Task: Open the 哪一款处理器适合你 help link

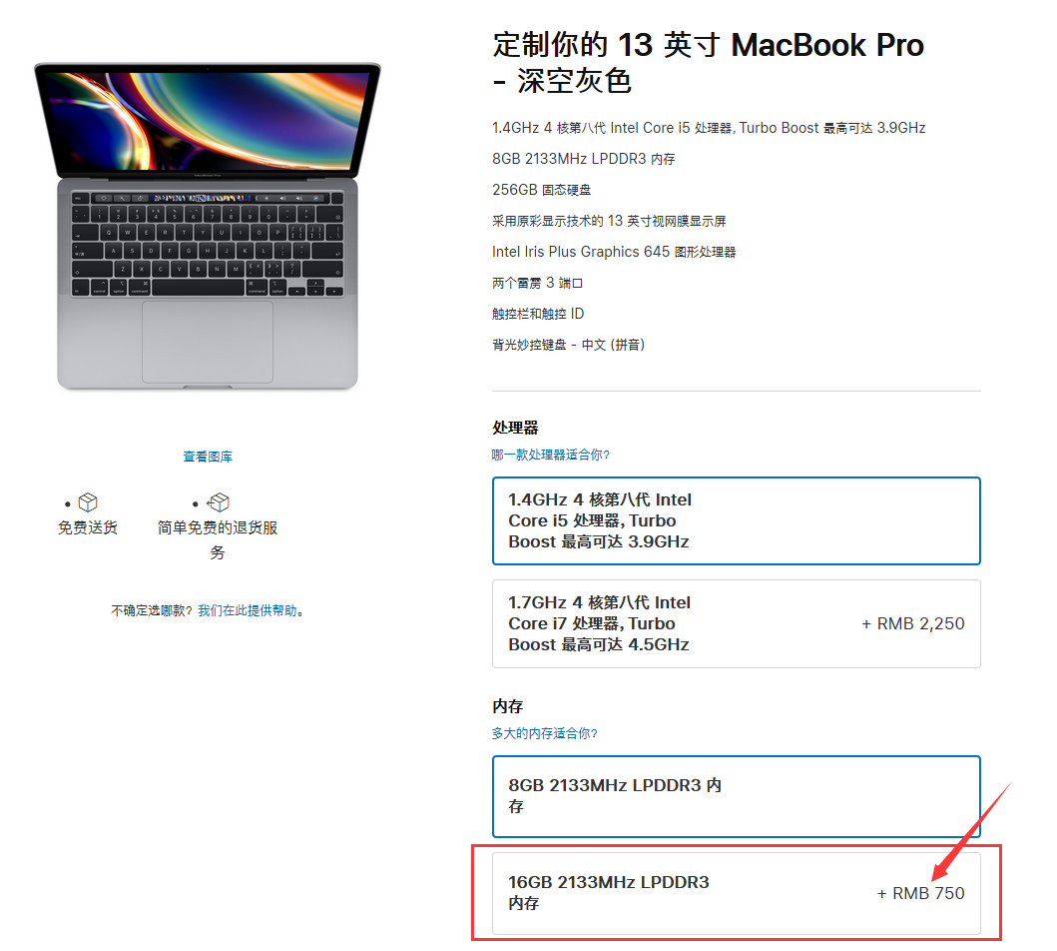Action: point(551,455)
